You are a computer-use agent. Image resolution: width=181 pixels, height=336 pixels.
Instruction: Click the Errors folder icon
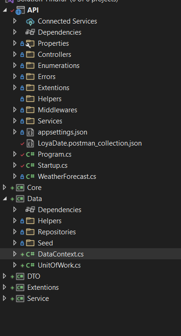click(30, 77)
